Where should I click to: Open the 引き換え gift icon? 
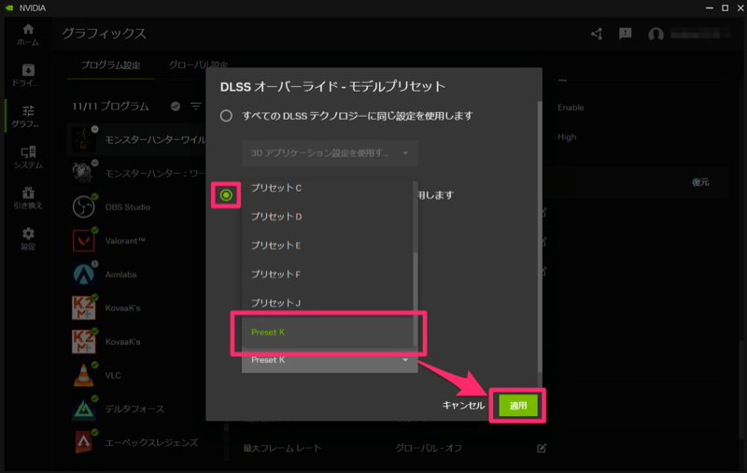[x=28, y=196]
